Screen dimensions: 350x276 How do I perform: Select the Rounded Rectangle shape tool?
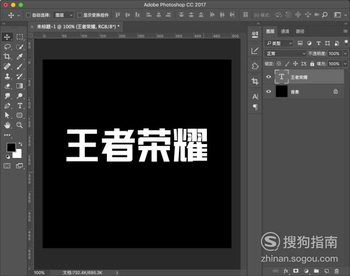pyautogui.click(x=20, y=115)
